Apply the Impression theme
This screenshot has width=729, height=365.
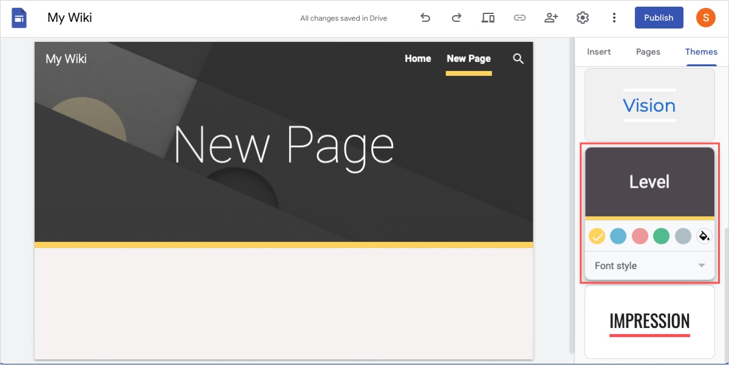pyautogui.click(x=649, y=321)
